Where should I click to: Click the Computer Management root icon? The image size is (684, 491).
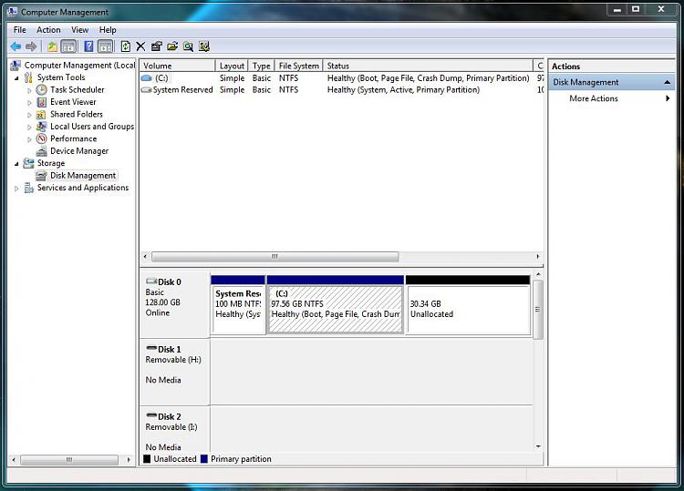(x=16, y=66)
